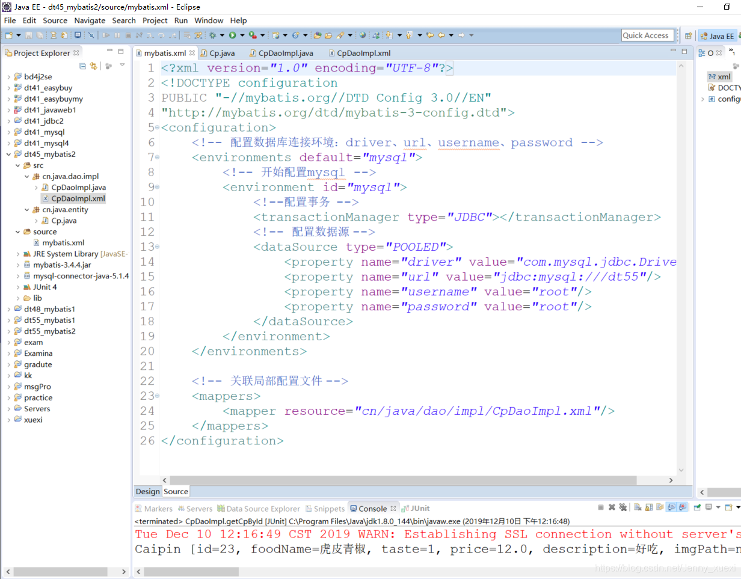This screenshot has height=579, width=741.
Task: Maximize the Project Explorer view
Action: (121, 52)
